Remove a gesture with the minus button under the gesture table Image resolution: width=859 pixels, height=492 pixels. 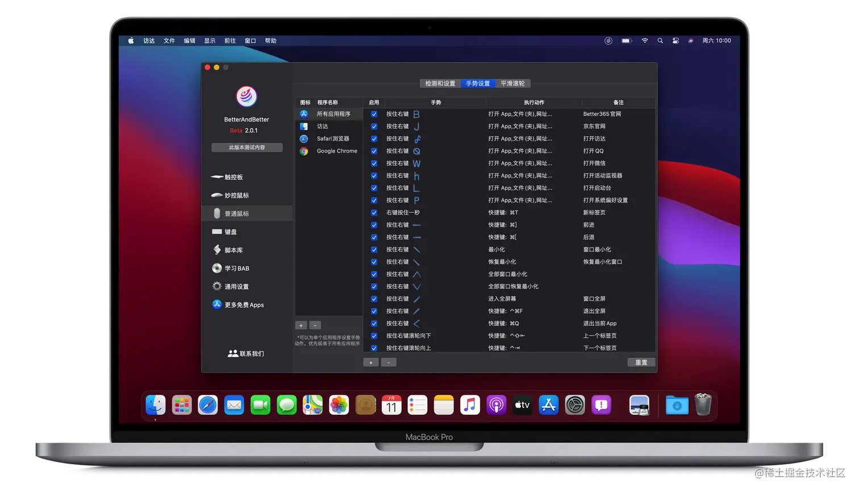point(389,363)
